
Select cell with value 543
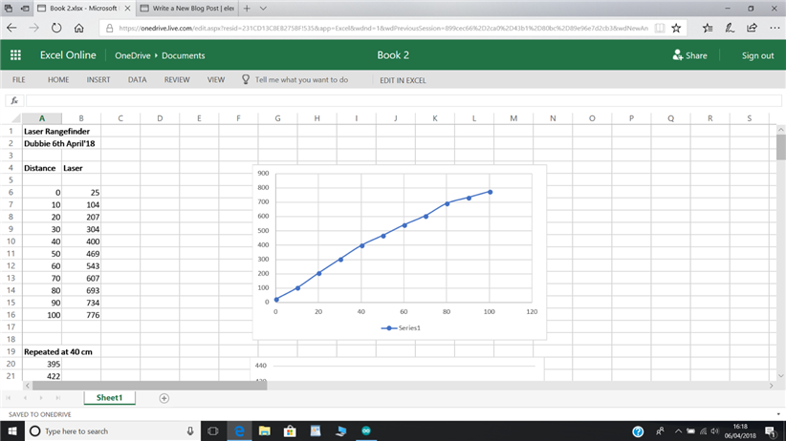pos(81,265)
